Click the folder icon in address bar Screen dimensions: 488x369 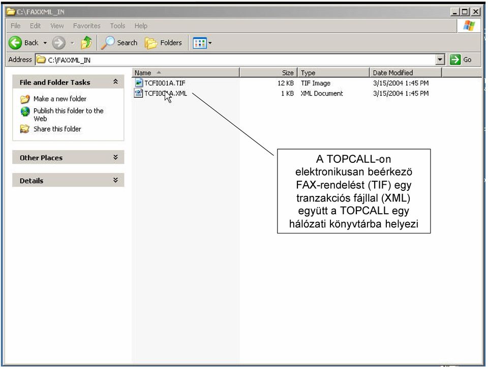[41, 60]
